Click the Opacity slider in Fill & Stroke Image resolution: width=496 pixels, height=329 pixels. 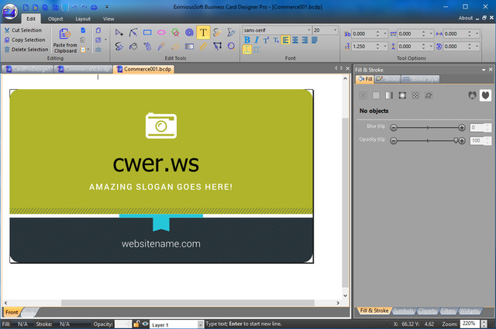click(x=427, y=140)
